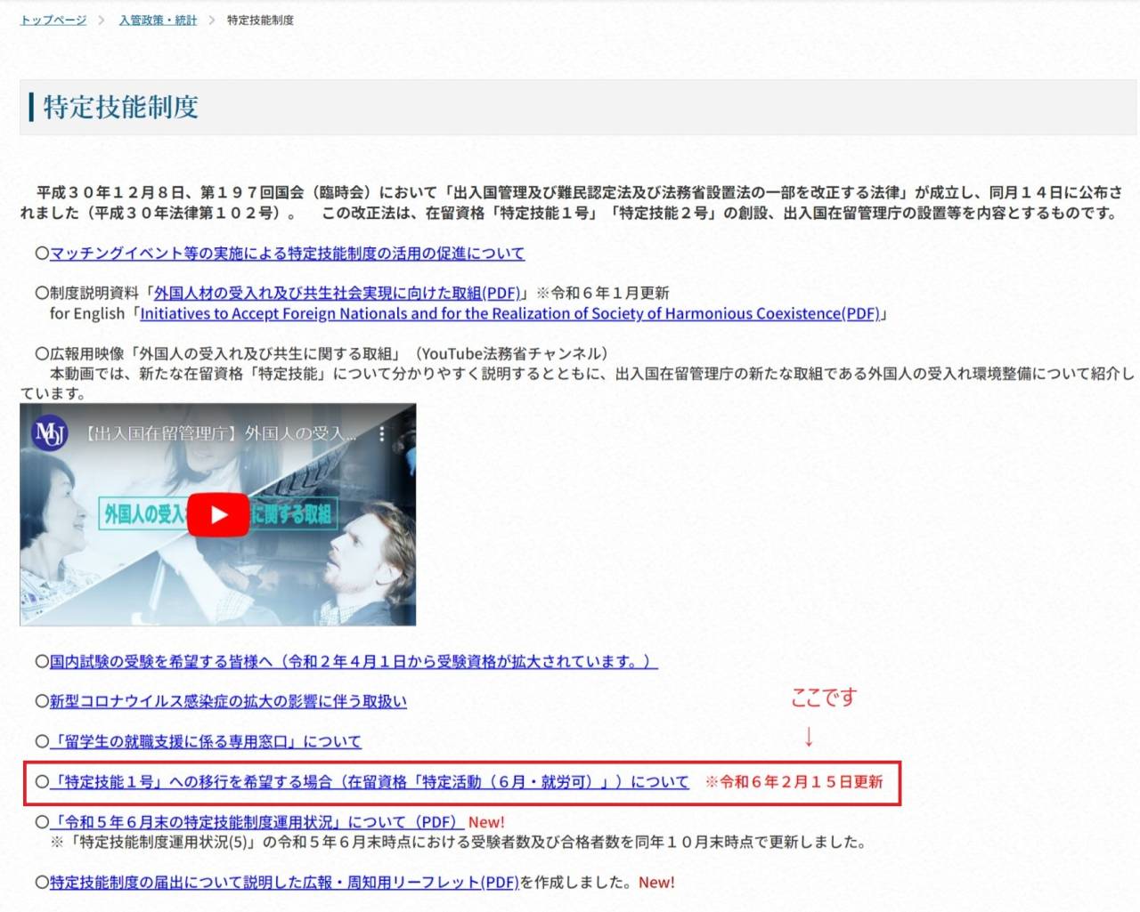Click the 特定技能制度 page heading
Screen dimensions: 1140x912
click(x=121, y=107)
